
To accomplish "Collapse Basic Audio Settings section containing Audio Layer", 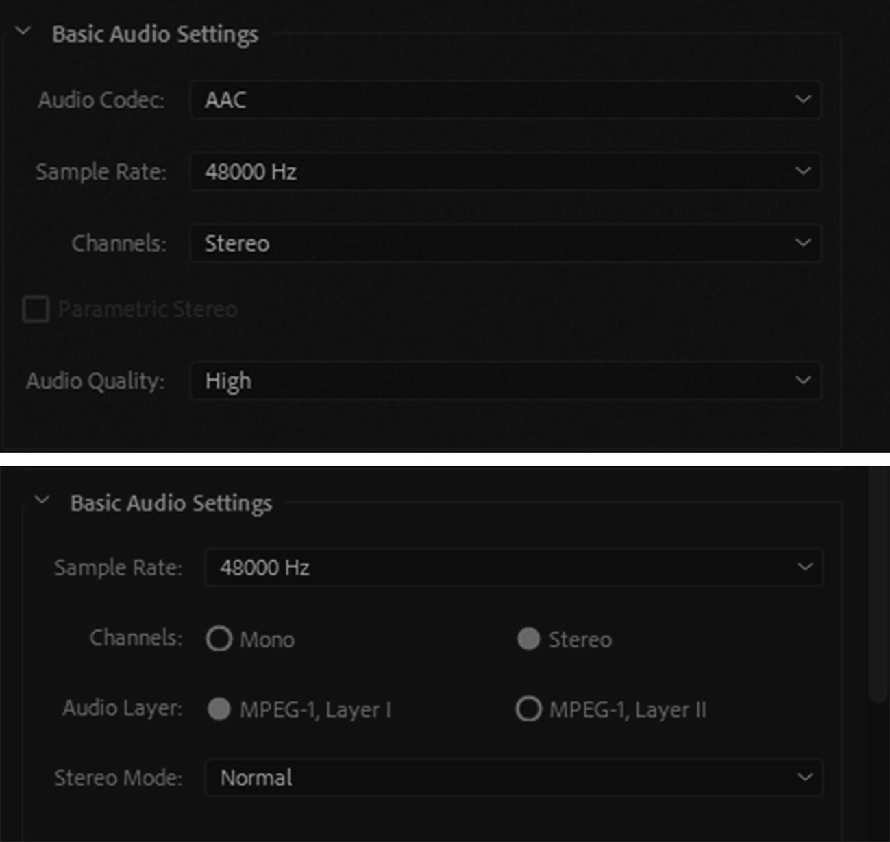I will pyautogui.click(x=42, y=501).
